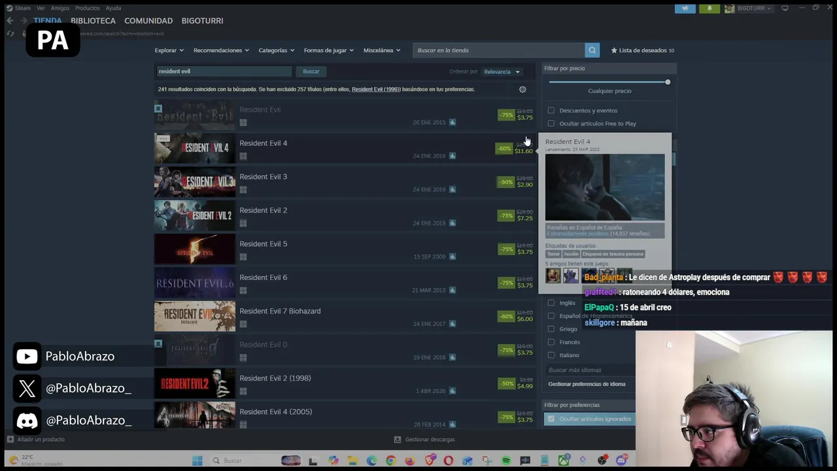Image resolution: width=837 pixels, height=471 pixels.
Task: Expand the Miscelánea dropdown
Action: pyautogui.click(x=381, y=50)
